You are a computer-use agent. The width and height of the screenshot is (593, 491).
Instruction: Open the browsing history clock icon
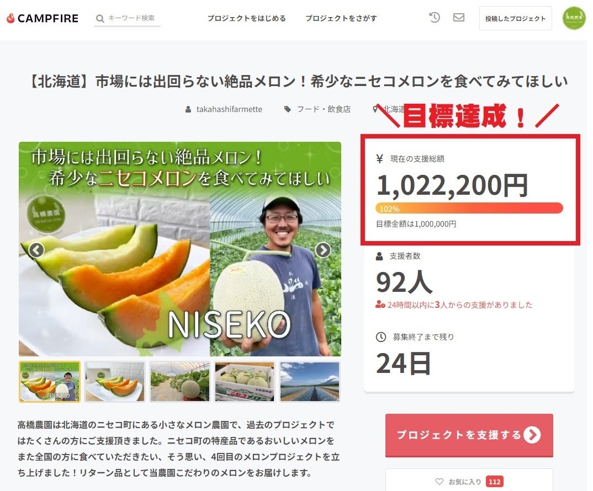(x=435, y=18)
